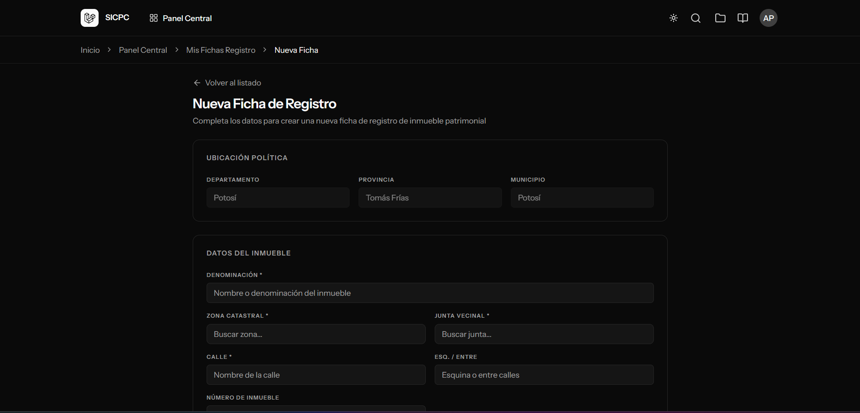Open the AP user avatar menu
The width and height of the screenshot is (860, 413).
tap(768, 18)
